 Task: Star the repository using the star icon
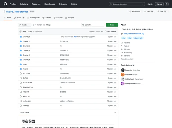(x=158, y=11)
